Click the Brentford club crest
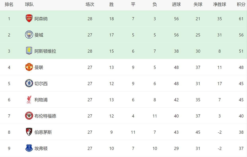Screen dimensions: 247x157 [29, 116]
